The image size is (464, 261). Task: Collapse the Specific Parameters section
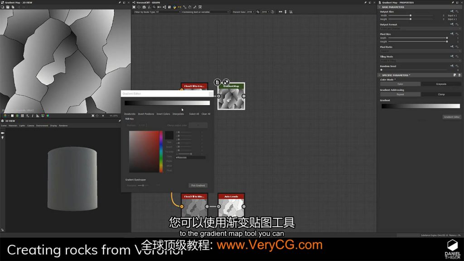point(380,75)
